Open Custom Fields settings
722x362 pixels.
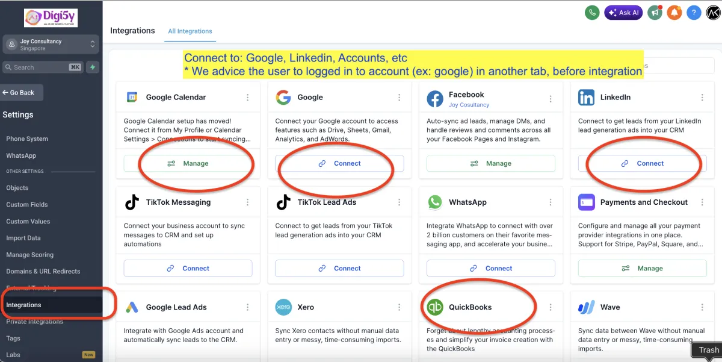(27, 205)
